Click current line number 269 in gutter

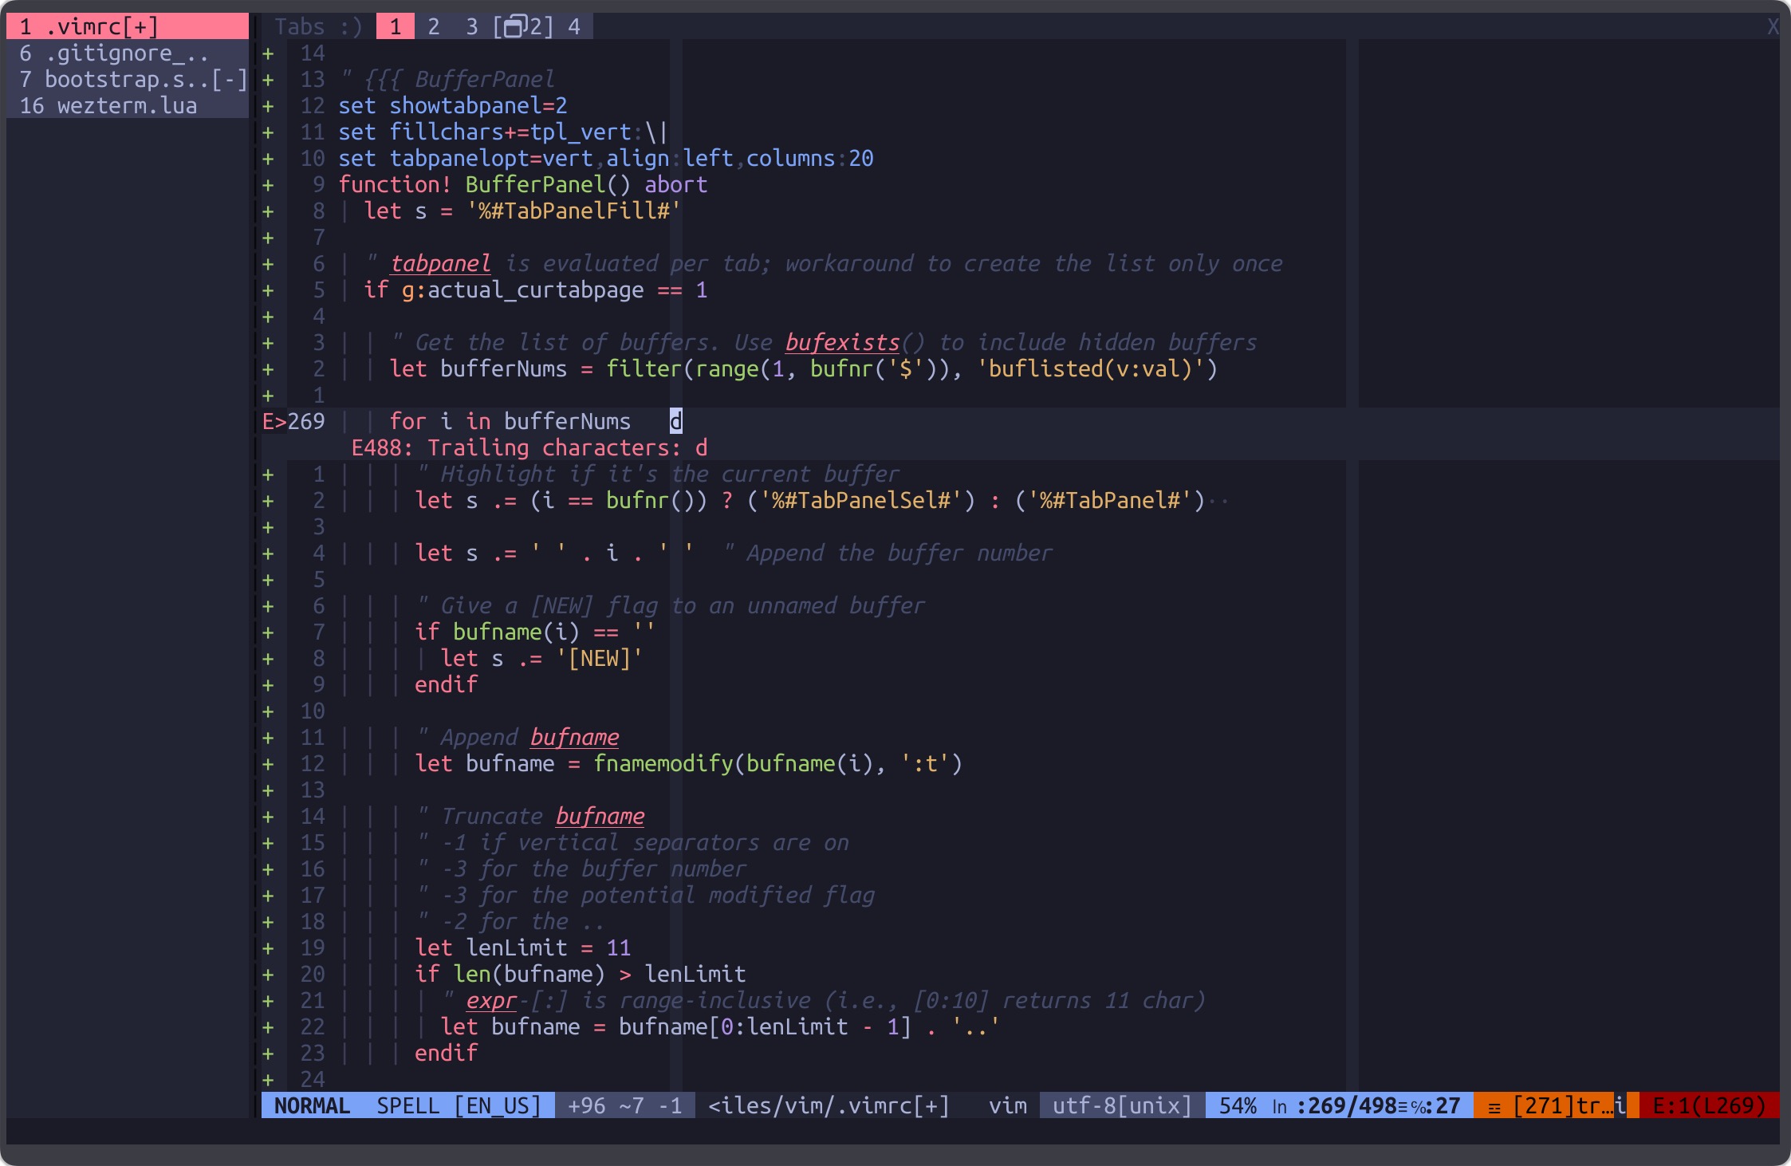pyautogui.click(x=306, y=421)
